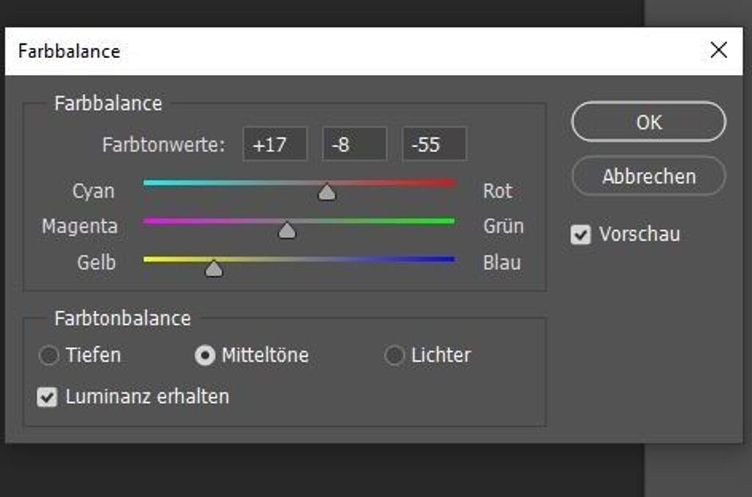Click the blue end of the Gelb–Blau track
The image size is (752, 497).
pos(449,258)
